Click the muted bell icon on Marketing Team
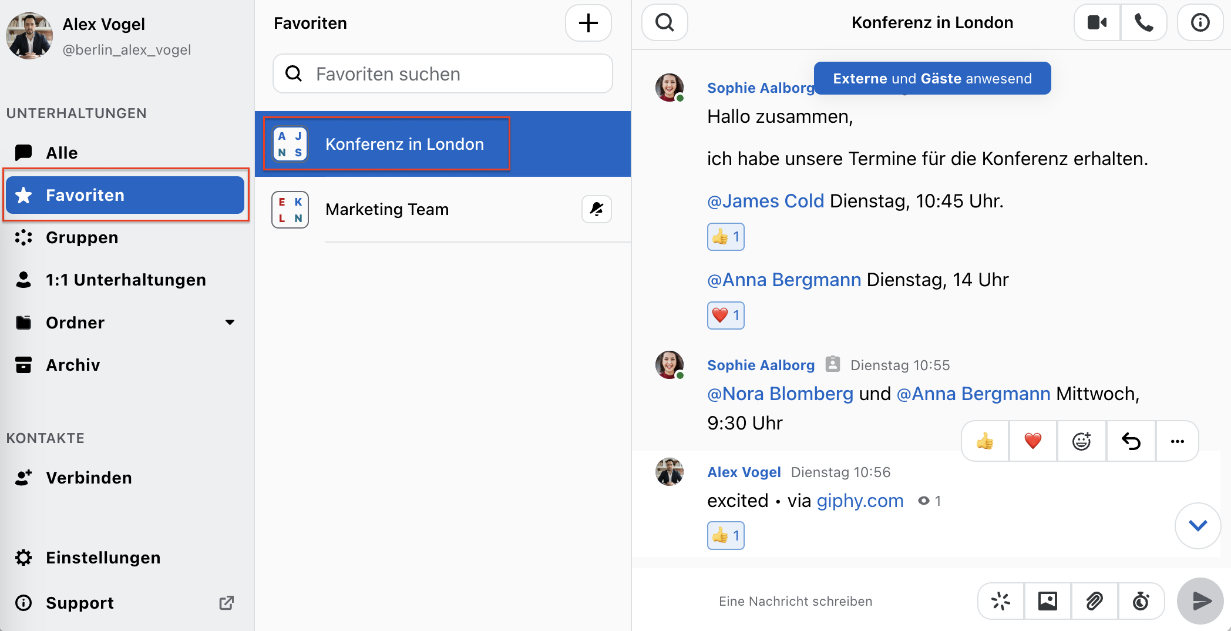1231x631 pixels. [597, 209]
